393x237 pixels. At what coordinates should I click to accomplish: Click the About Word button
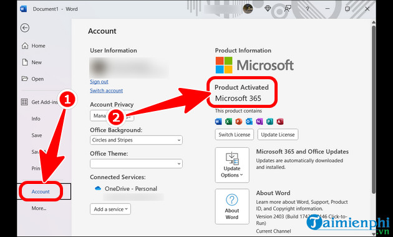coord(232,206)
